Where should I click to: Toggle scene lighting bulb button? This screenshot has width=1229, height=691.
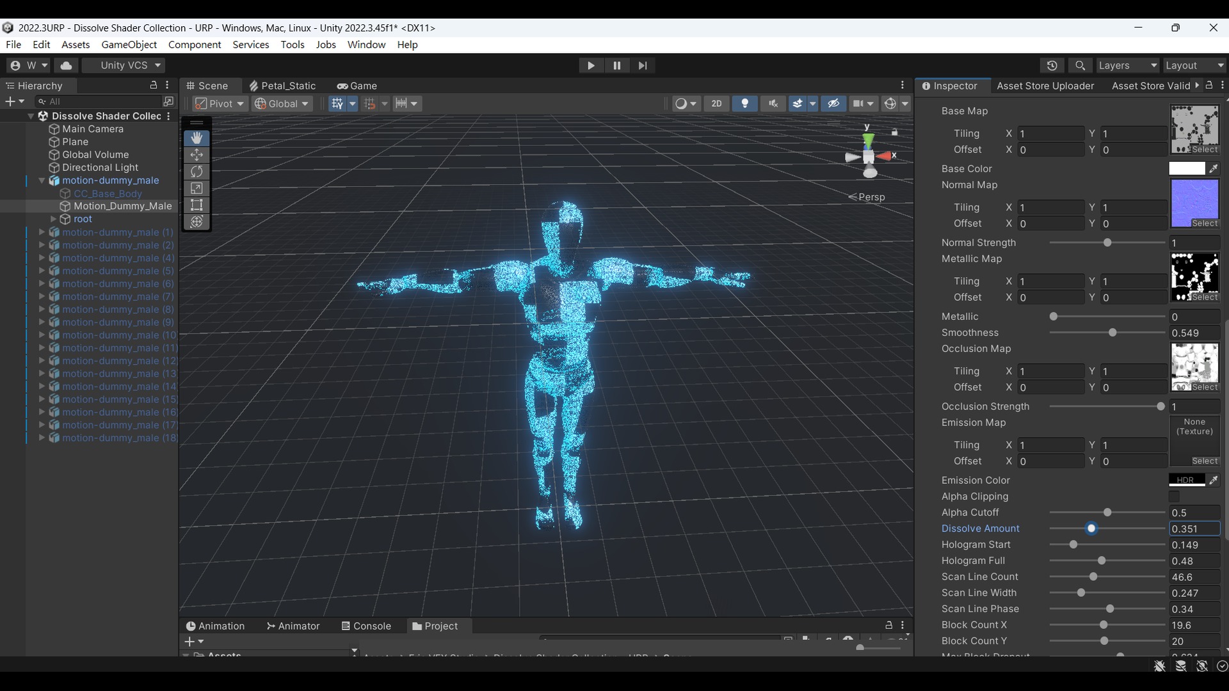click(x=744, y=104)
